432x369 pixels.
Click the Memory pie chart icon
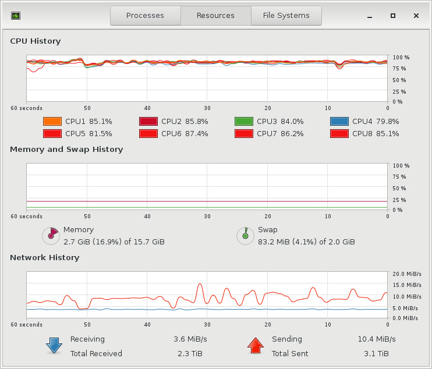pyautogui.click(x=51, y=236)
